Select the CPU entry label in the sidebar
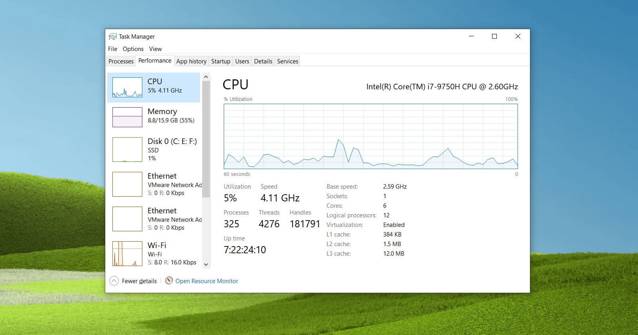This screenshot has height=335, width=638. point(155,81)
